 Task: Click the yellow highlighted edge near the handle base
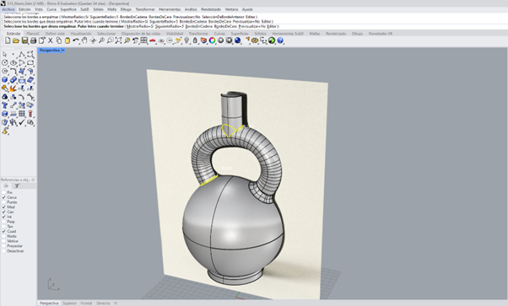[x=208, y=181]
